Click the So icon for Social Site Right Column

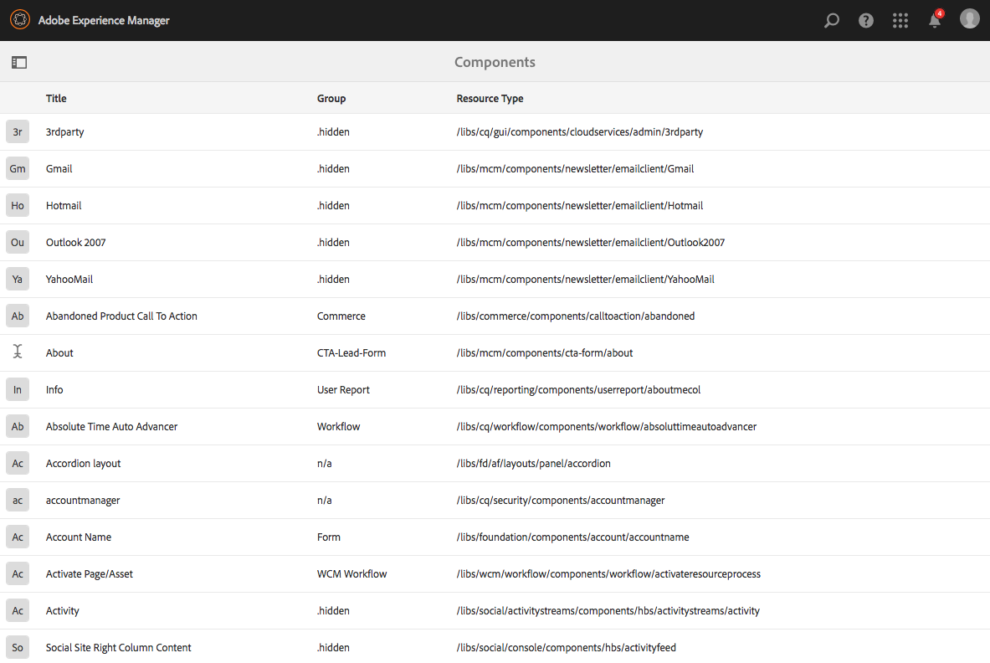coord(18,647)
